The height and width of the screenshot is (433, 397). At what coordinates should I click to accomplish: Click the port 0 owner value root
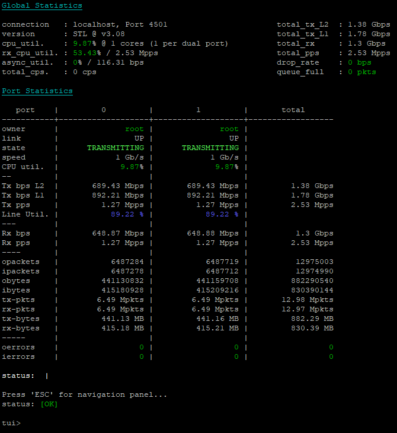pos(135,129)
